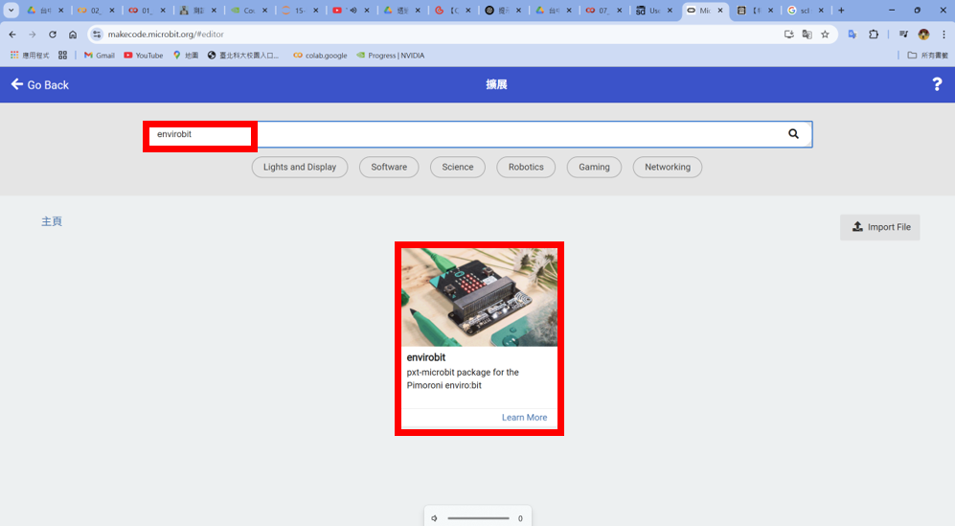This screenshot has width=955, height=526.
Task: Click the 主頁 breadcrumb link
Action: (x=52, y=221)
